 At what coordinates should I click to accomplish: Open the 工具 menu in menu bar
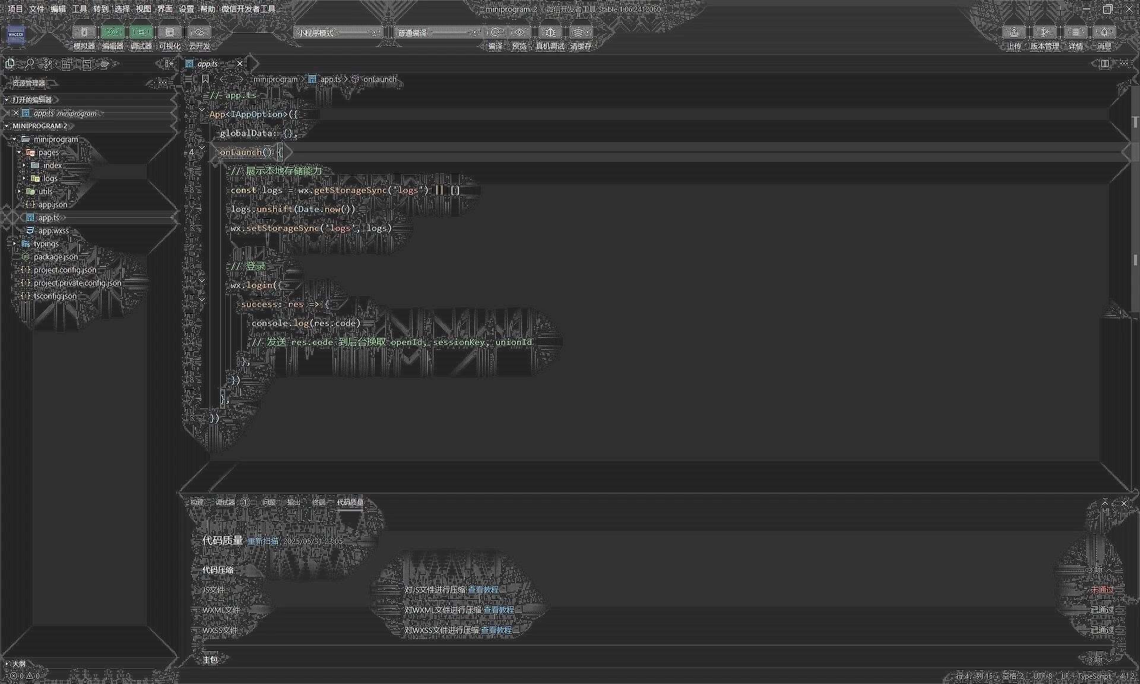tap(79, 9)
